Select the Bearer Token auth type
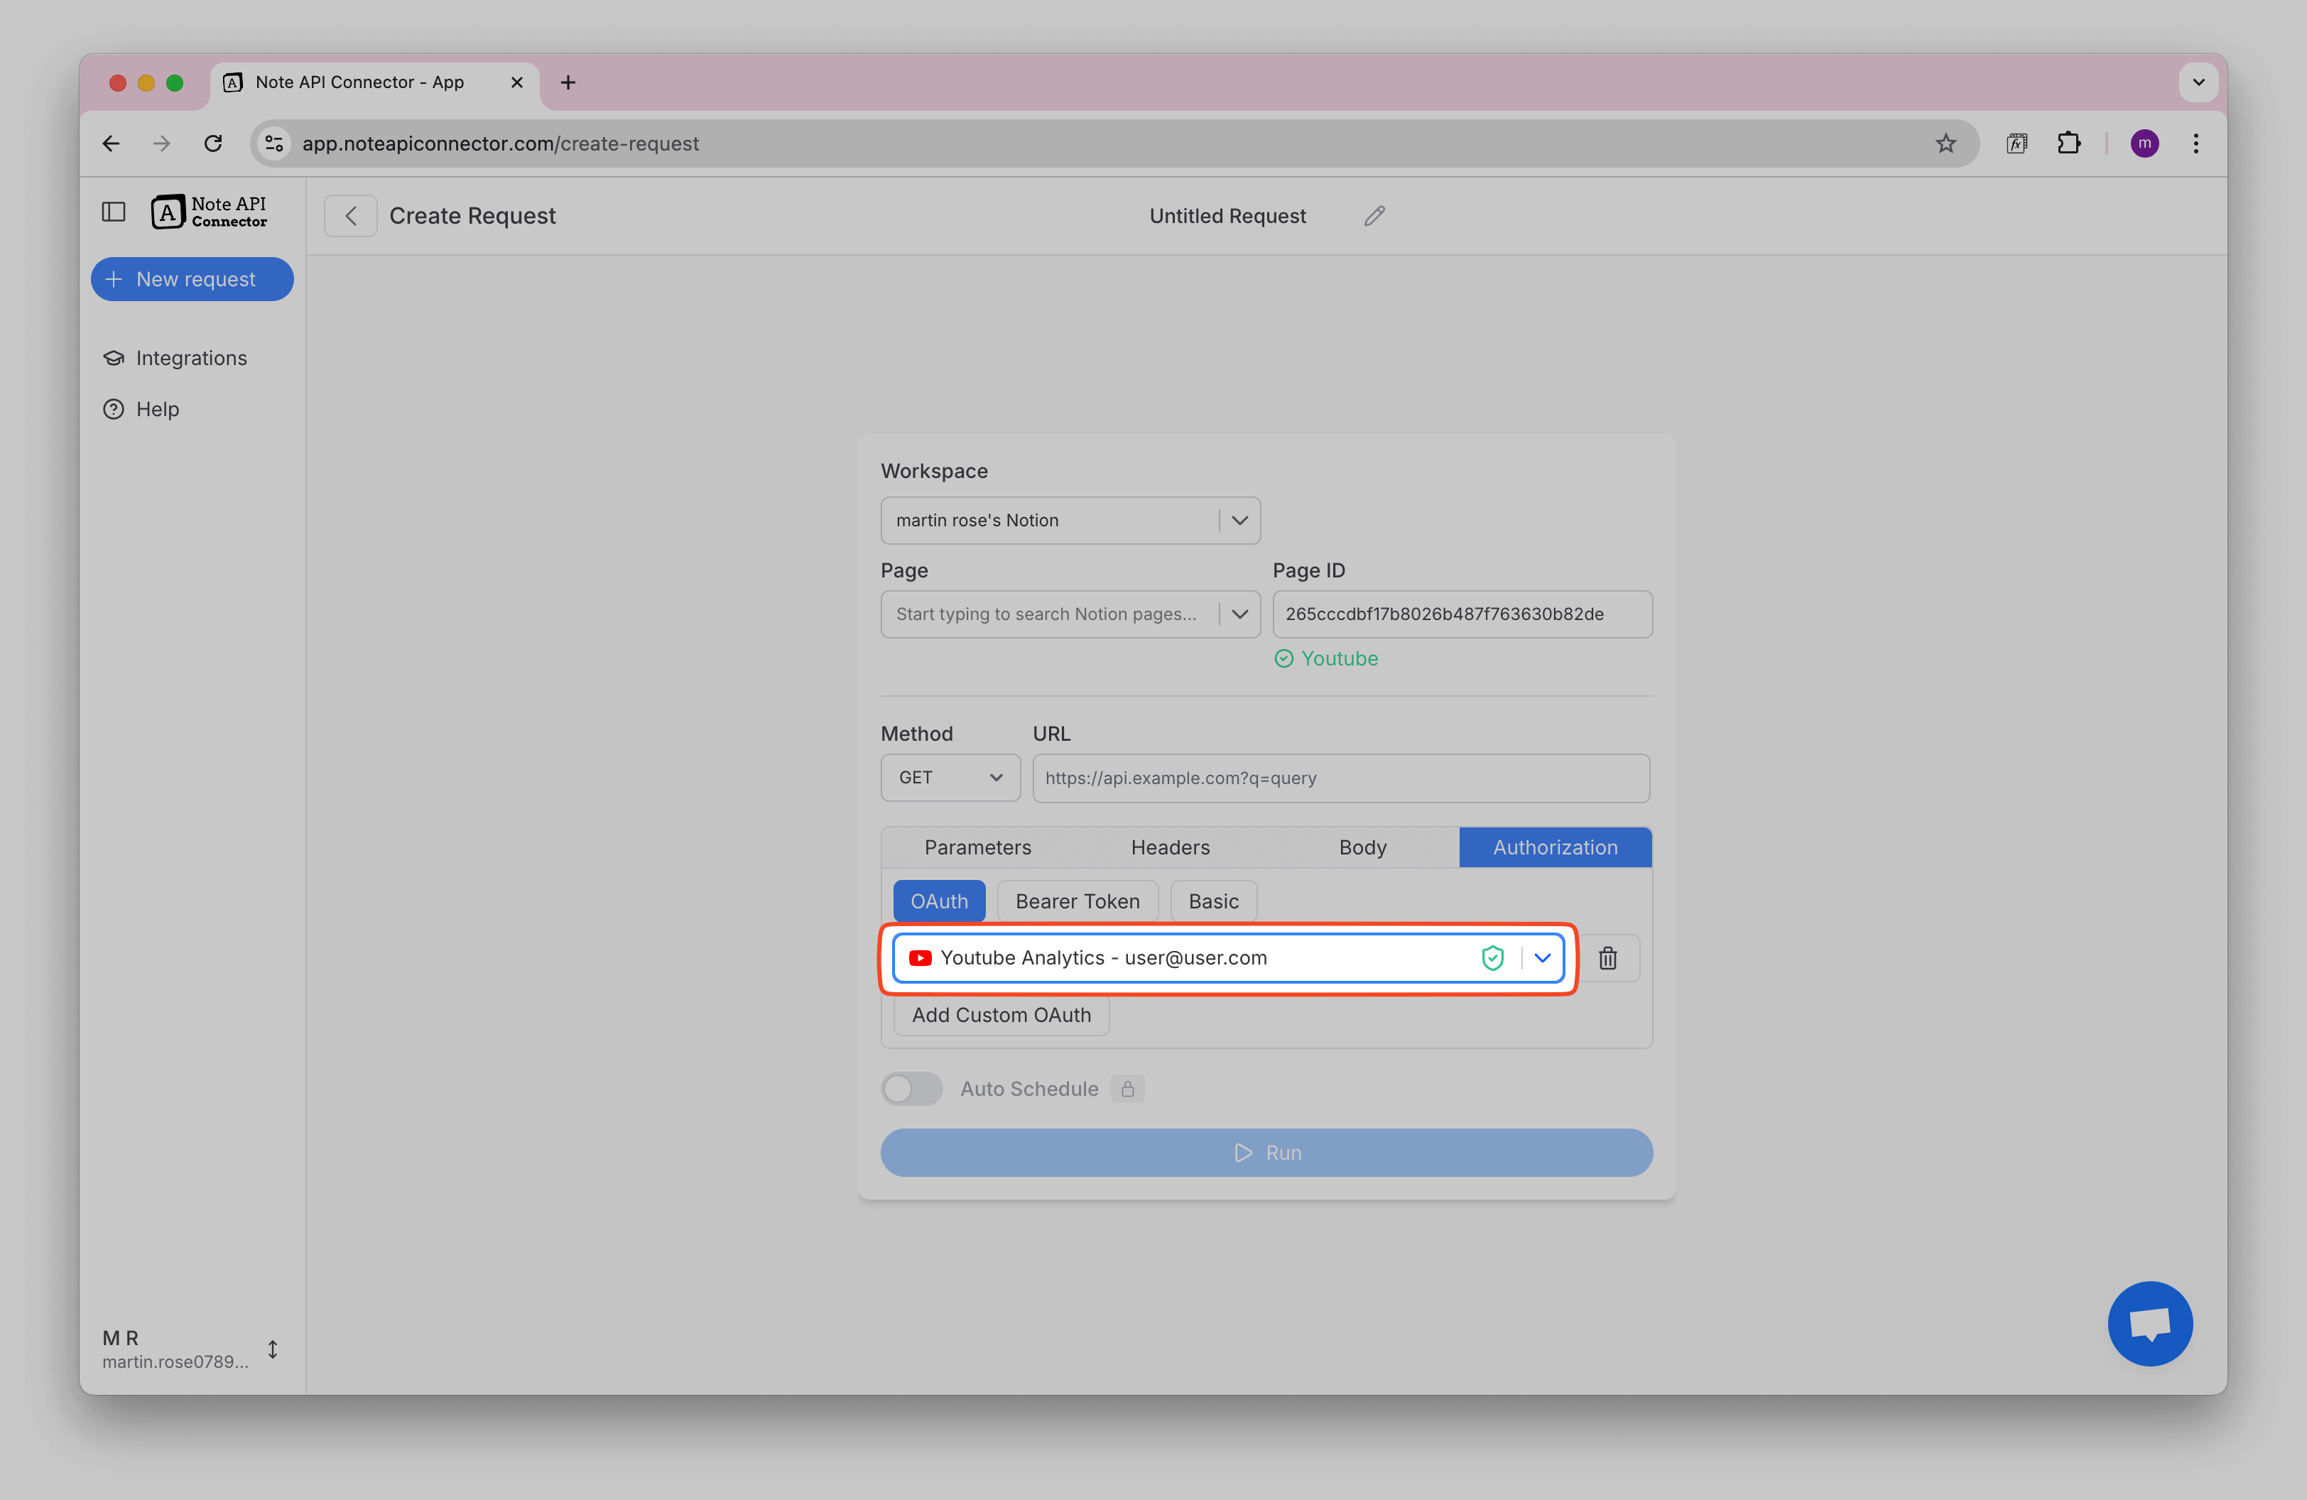 tap(1077, 901)
